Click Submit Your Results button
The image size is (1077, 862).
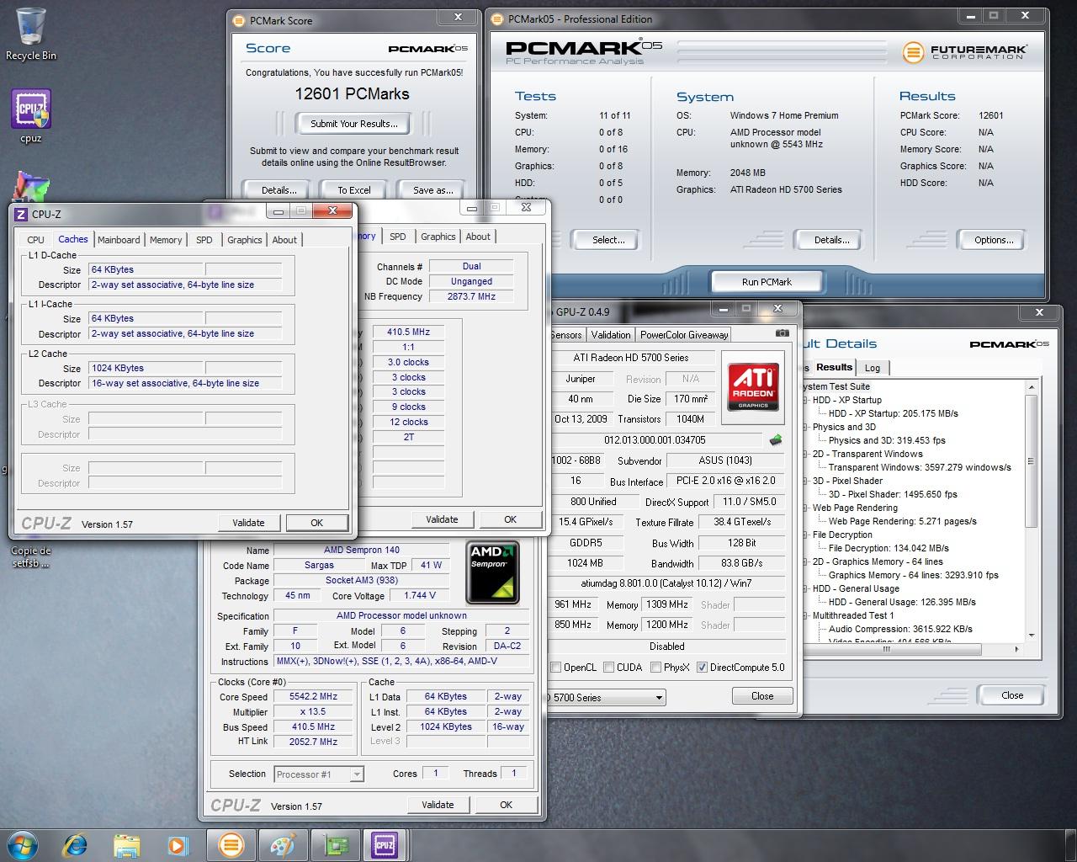[353, 124]
